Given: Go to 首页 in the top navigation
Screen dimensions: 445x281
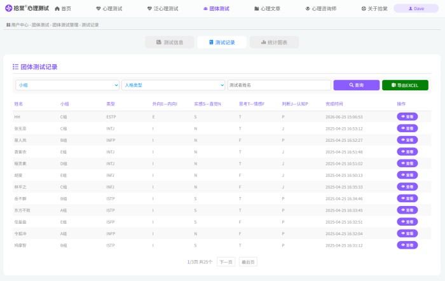Looking at the screenshot, I should (63, 8).
